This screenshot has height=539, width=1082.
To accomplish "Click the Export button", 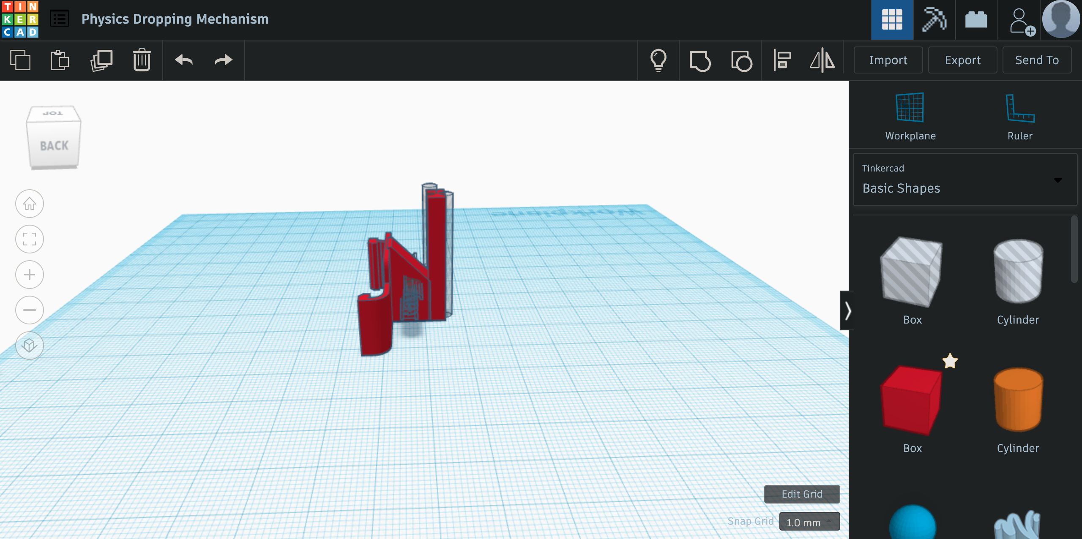I will coord(962,60).
